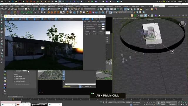This screenshot has width=188, height=106.
Task: Click the All white button in LightMix
Action: click(x=101, y=34)
